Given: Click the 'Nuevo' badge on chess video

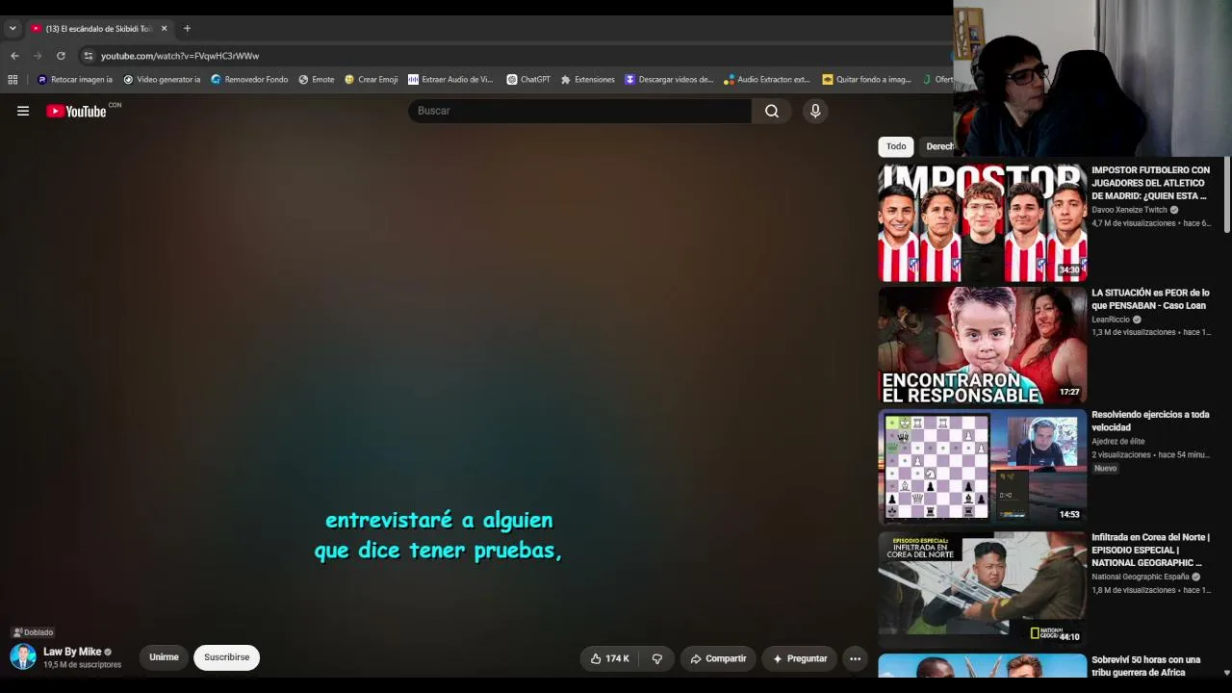Looking at the screenshot, I should (1105, 469).
